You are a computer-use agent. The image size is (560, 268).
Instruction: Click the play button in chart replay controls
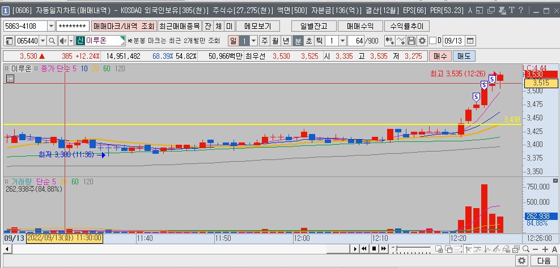click(355, 249)
